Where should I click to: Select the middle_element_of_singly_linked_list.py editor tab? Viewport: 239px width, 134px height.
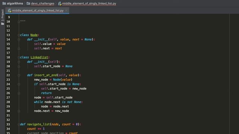click(37, 10)
